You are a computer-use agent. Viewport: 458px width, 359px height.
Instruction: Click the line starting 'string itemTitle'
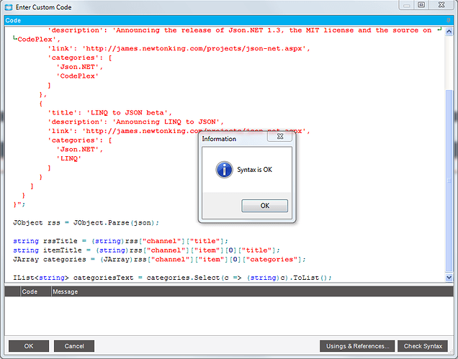pyautogui.click(x=146, y=250)
